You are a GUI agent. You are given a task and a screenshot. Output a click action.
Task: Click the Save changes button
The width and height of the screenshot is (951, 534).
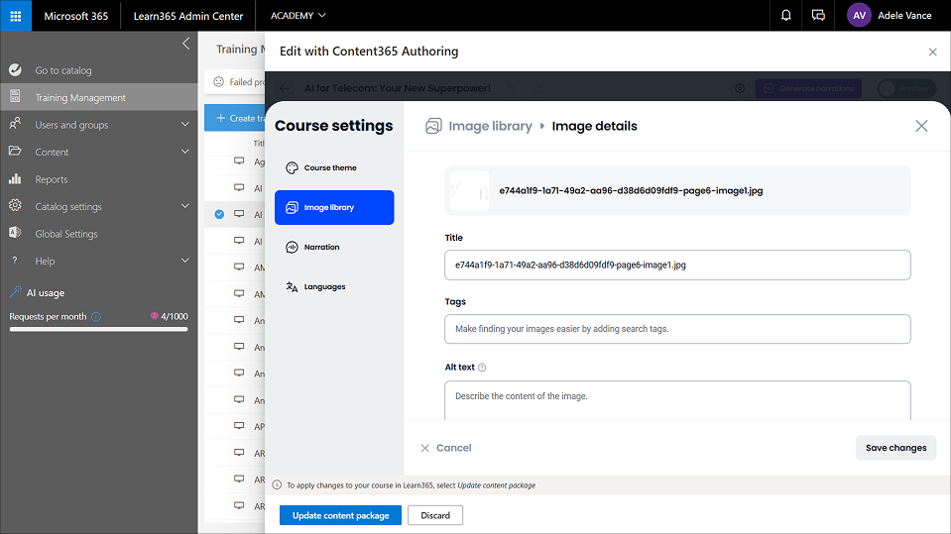[895, 448]
